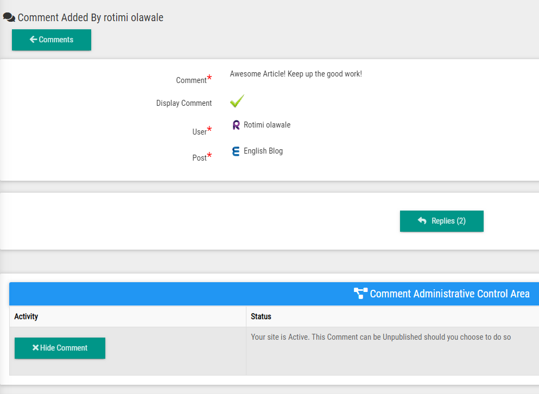Click the left arrow icon on Comments button

click(33, 40)
